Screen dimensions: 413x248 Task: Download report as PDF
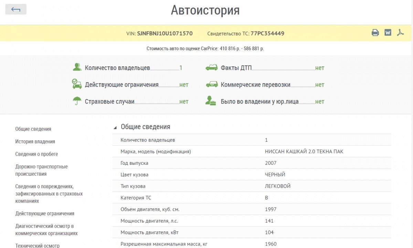tap(400, 33)
